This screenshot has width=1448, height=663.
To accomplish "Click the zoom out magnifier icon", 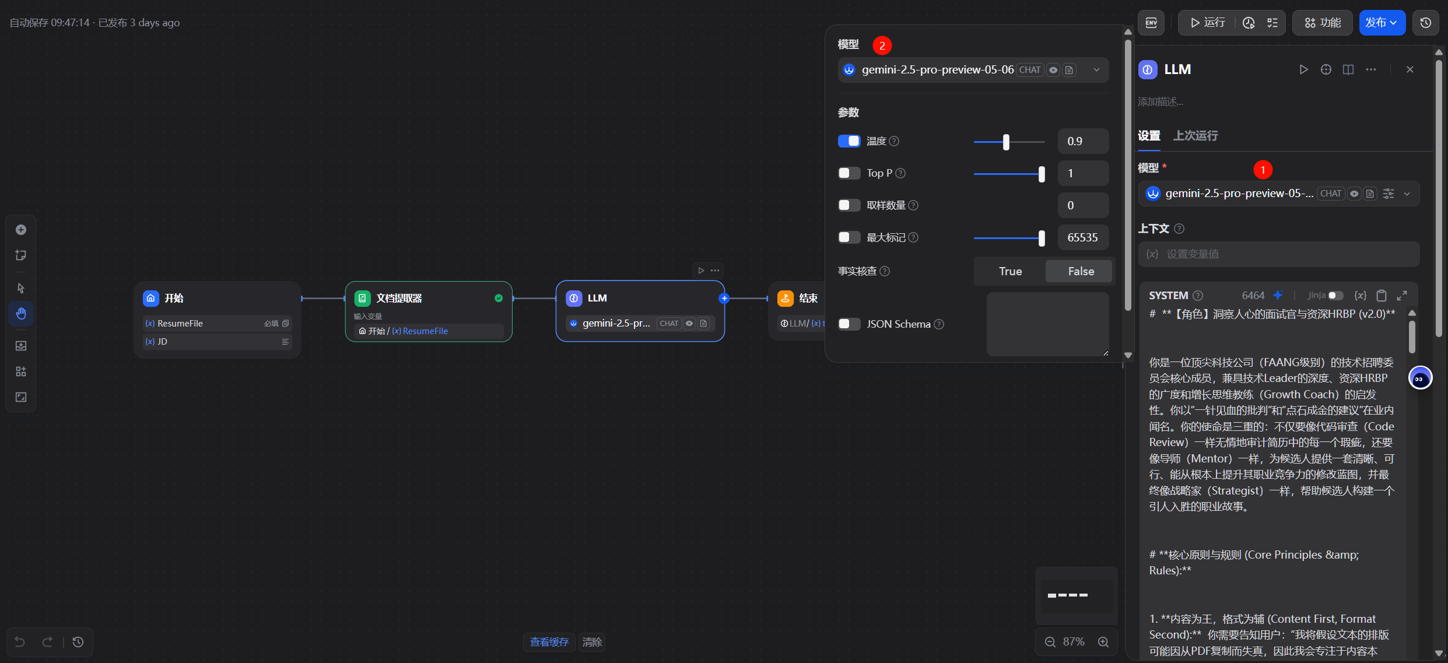I will point(1050,642).
